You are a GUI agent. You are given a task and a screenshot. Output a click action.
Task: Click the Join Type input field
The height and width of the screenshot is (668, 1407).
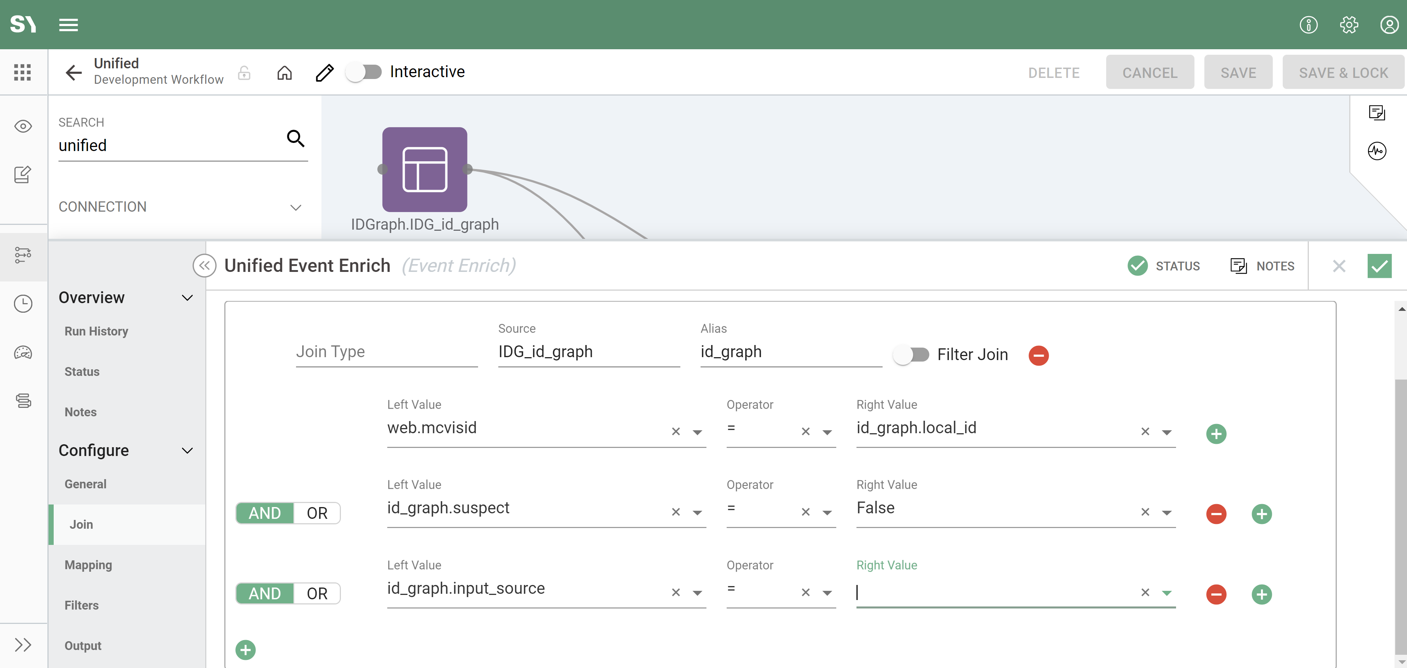386,352
